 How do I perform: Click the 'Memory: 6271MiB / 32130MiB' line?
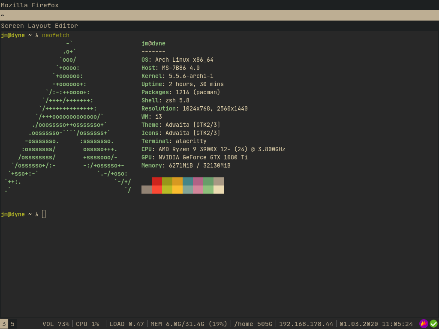coord(186,165)
